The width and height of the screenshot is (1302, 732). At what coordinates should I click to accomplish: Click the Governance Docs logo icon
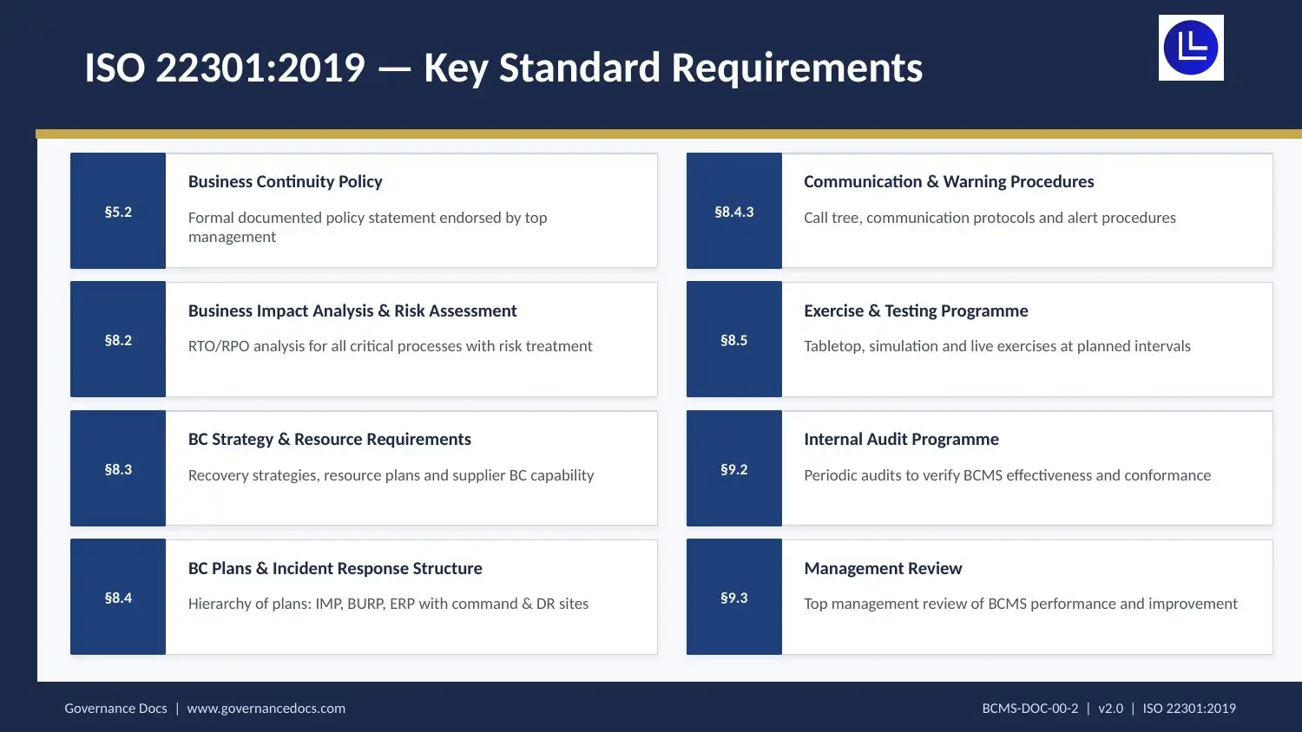tap(1190, 48)
